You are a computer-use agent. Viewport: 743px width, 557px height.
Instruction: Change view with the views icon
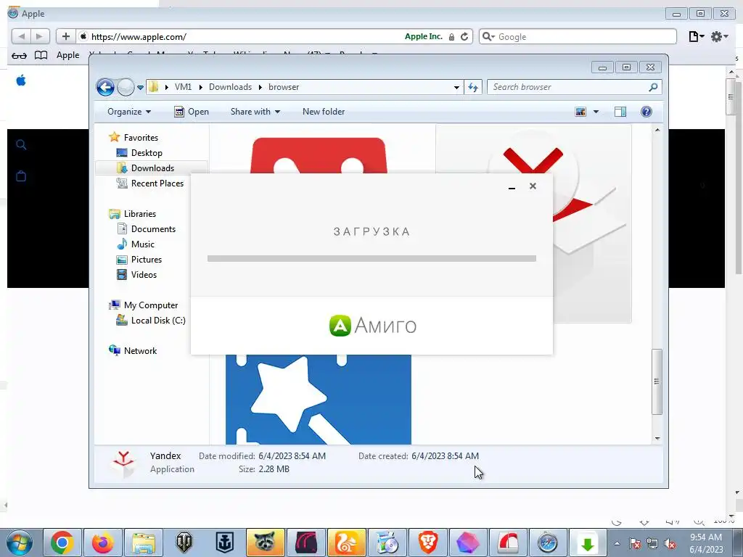coord(580,112)
